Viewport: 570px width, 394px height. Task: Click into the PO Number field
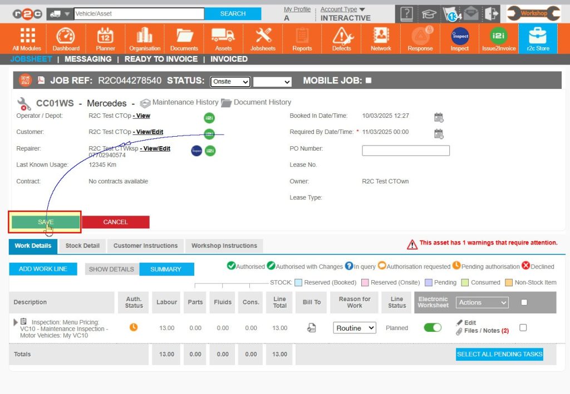click(x=405, y=151)
